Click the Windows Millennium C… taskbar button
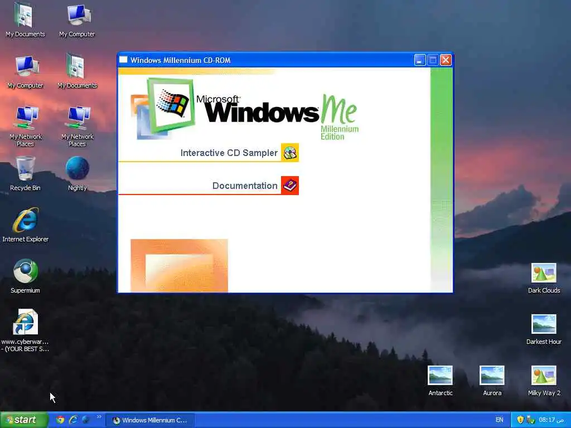This screenshot has width=571, height=428. pyautogui.click(x=150, y=420)
